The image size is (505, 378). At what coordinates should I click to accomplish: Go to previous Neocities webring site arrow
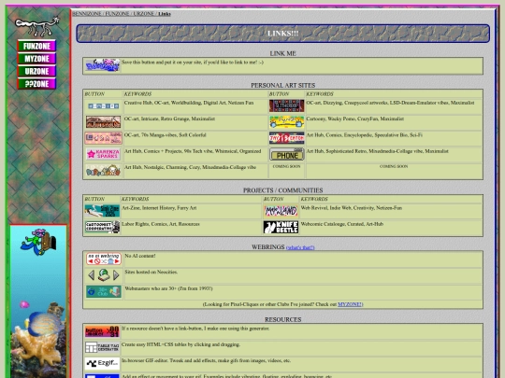(x=91, y=275)
